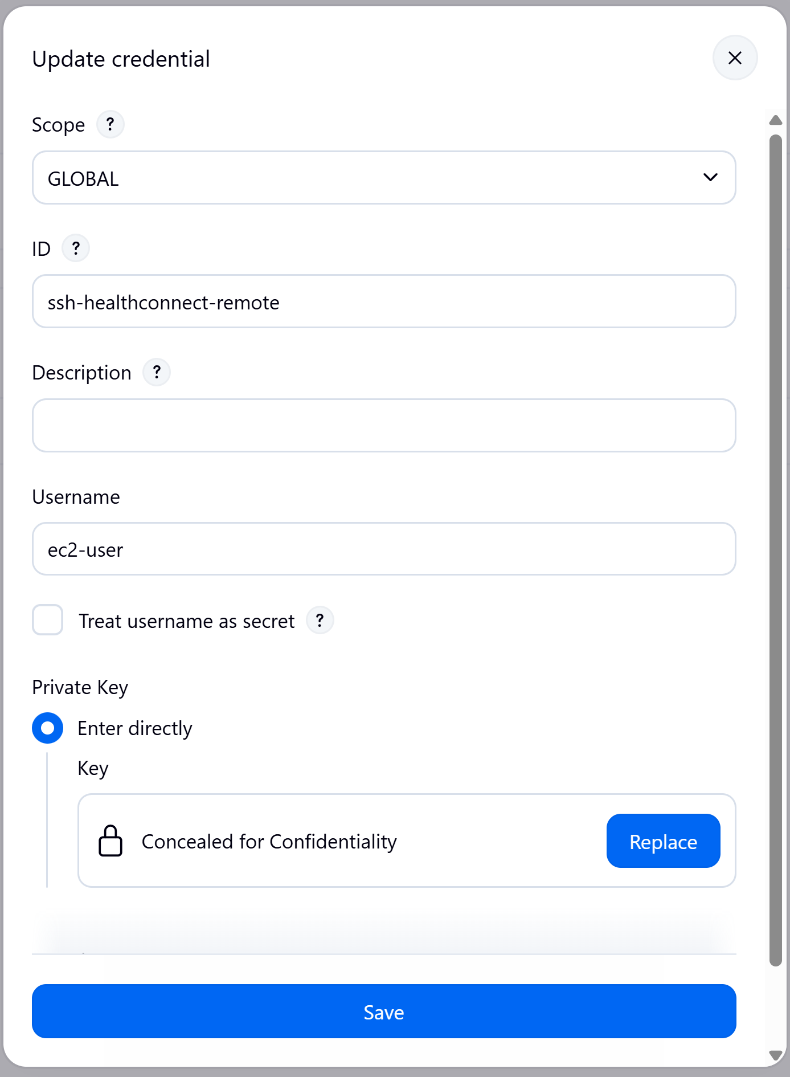Click the scrollbar up arrow
This screenshot has height=1077, width=790.
pyautogui.click(x=775, y=120)
